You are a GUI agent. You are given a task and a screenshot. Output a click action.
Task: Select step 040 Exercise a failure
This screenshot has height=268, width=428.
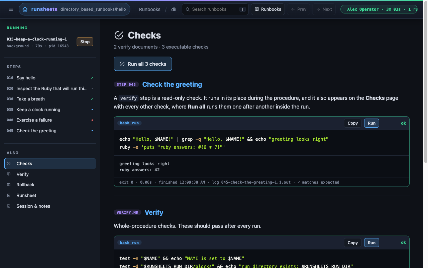[x=50, y=120]
